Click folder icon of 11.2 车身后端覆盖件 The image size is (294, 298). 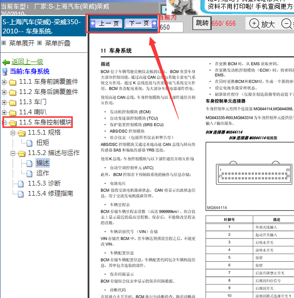(13, 93)
